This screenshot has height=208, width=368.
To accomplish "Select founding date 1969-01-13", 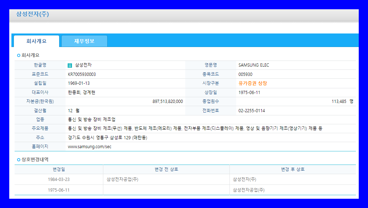I will (79, 83).
